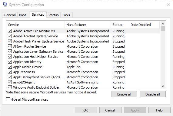
Task: Open the Tools tab
Action: pyautogui.click(x=66, y=15)
